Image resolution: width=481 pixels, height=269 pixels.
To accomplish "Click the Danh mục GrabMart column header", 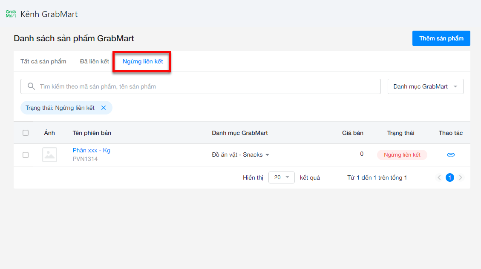I will [x=239, y=133].
